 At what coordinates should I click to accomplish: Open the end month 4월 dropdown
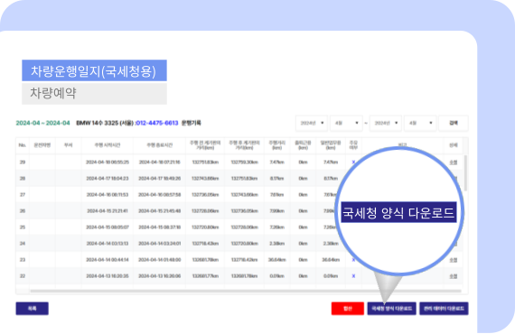point(420,123)
